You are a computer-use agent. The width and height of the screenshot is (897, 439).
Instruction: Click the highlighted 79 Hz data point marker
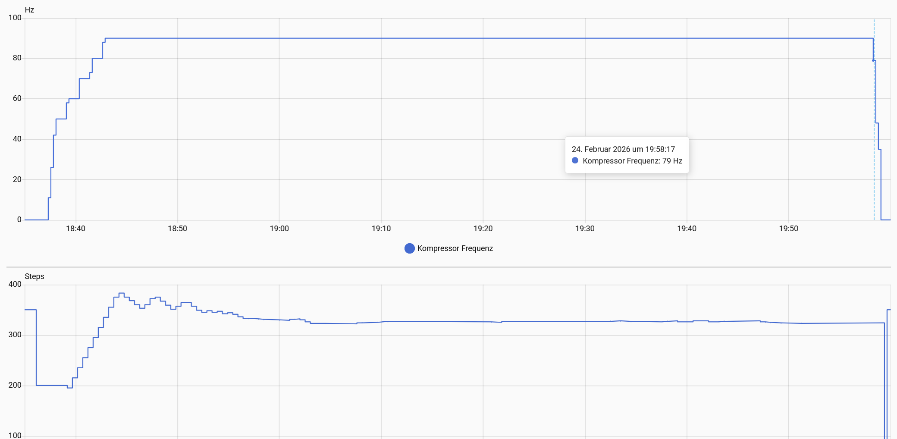click(873, 60)
